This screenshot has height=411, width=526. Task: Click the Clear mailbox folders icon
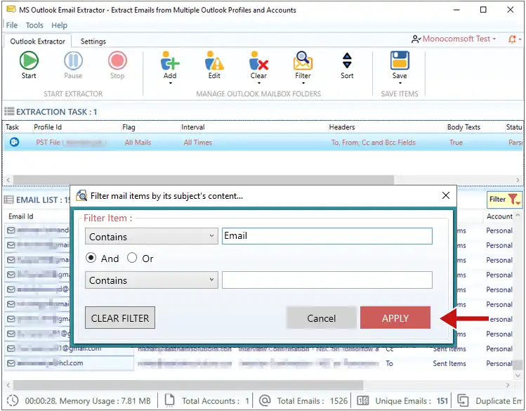pos(258,60)
